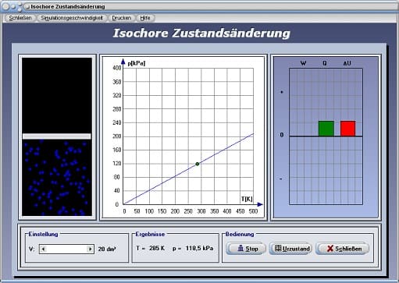Screen dimensions: 399x283
Task: Click the Isochore Zustandsänderung heading
Action: [x=201, y=34]
